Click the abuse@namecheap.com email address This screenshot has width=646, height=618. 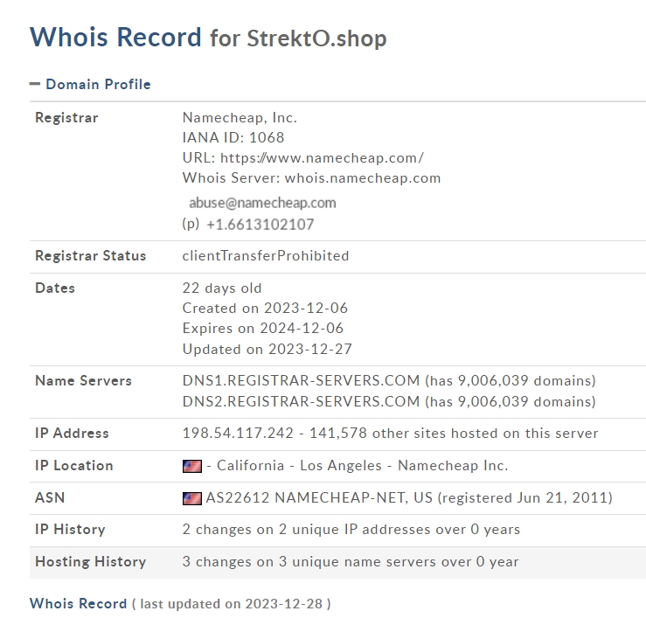click(x=262, y=203)
